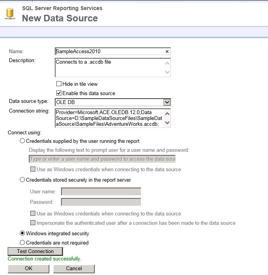Click inside the Connection string box
Viewport: 268px width, 276px height.
pos(109,118)
